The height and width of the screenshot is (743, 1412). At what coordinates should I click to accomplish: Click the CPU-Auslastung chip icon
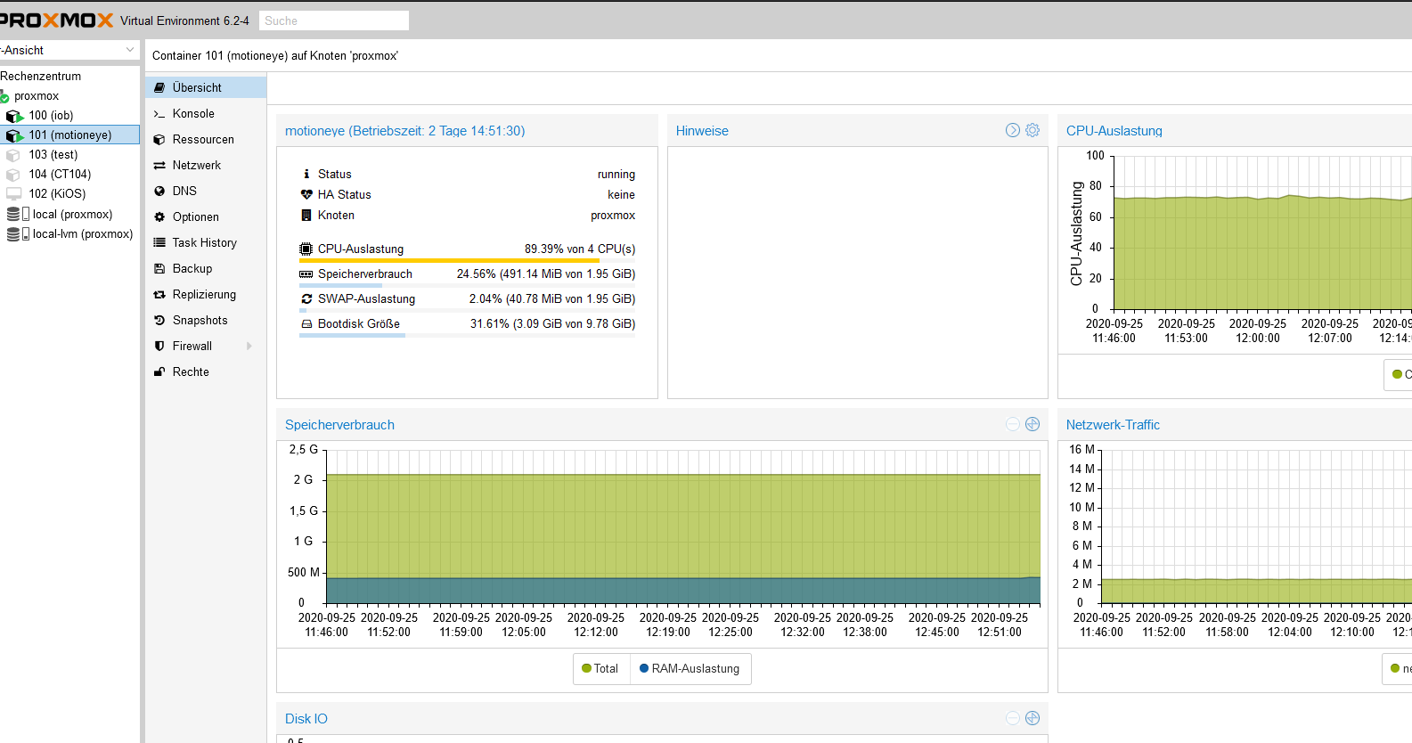306,249
